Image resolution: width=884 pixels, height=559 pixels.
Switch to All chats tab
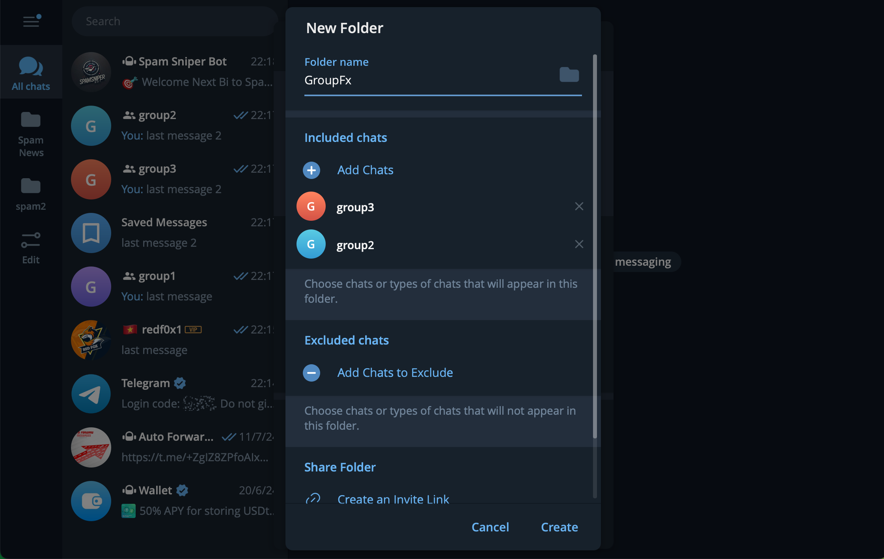[31, 73]
